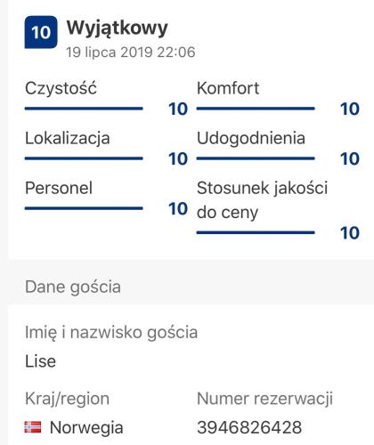374x445 pixels.
Task: Select the Wyjątkowy review title
Action: pos(118,28)
